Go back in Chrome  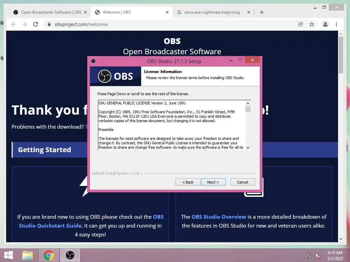(14, 24)
